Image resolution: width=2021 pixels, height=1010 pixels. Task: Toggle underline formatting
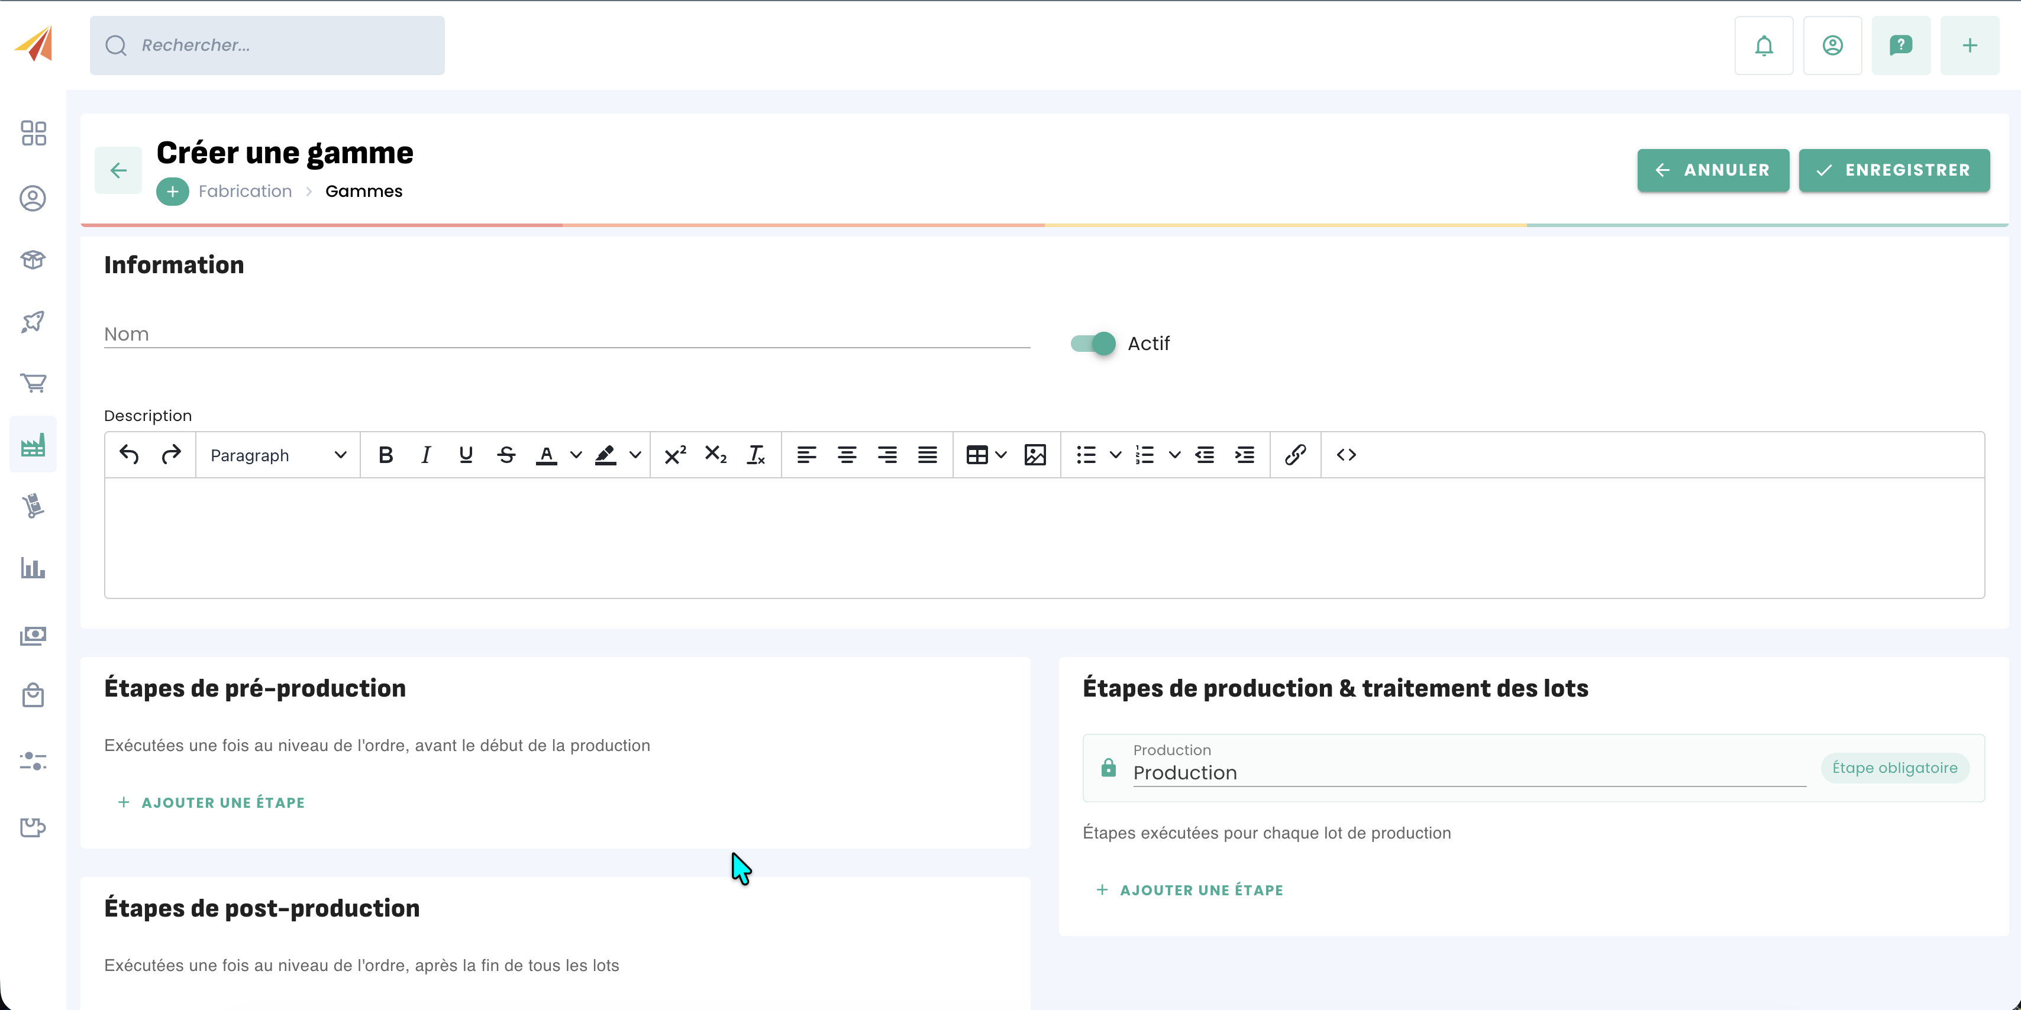[x=466, y=455]
